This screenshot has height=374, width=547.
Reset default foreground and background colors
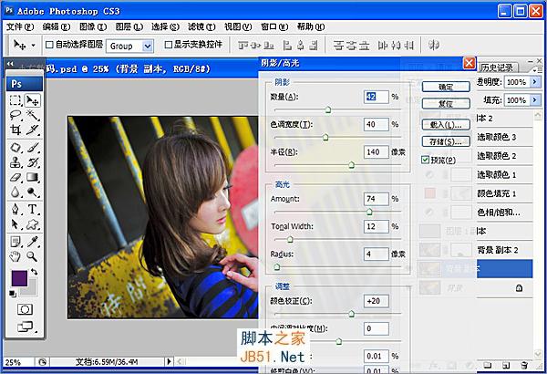point(13,294)
